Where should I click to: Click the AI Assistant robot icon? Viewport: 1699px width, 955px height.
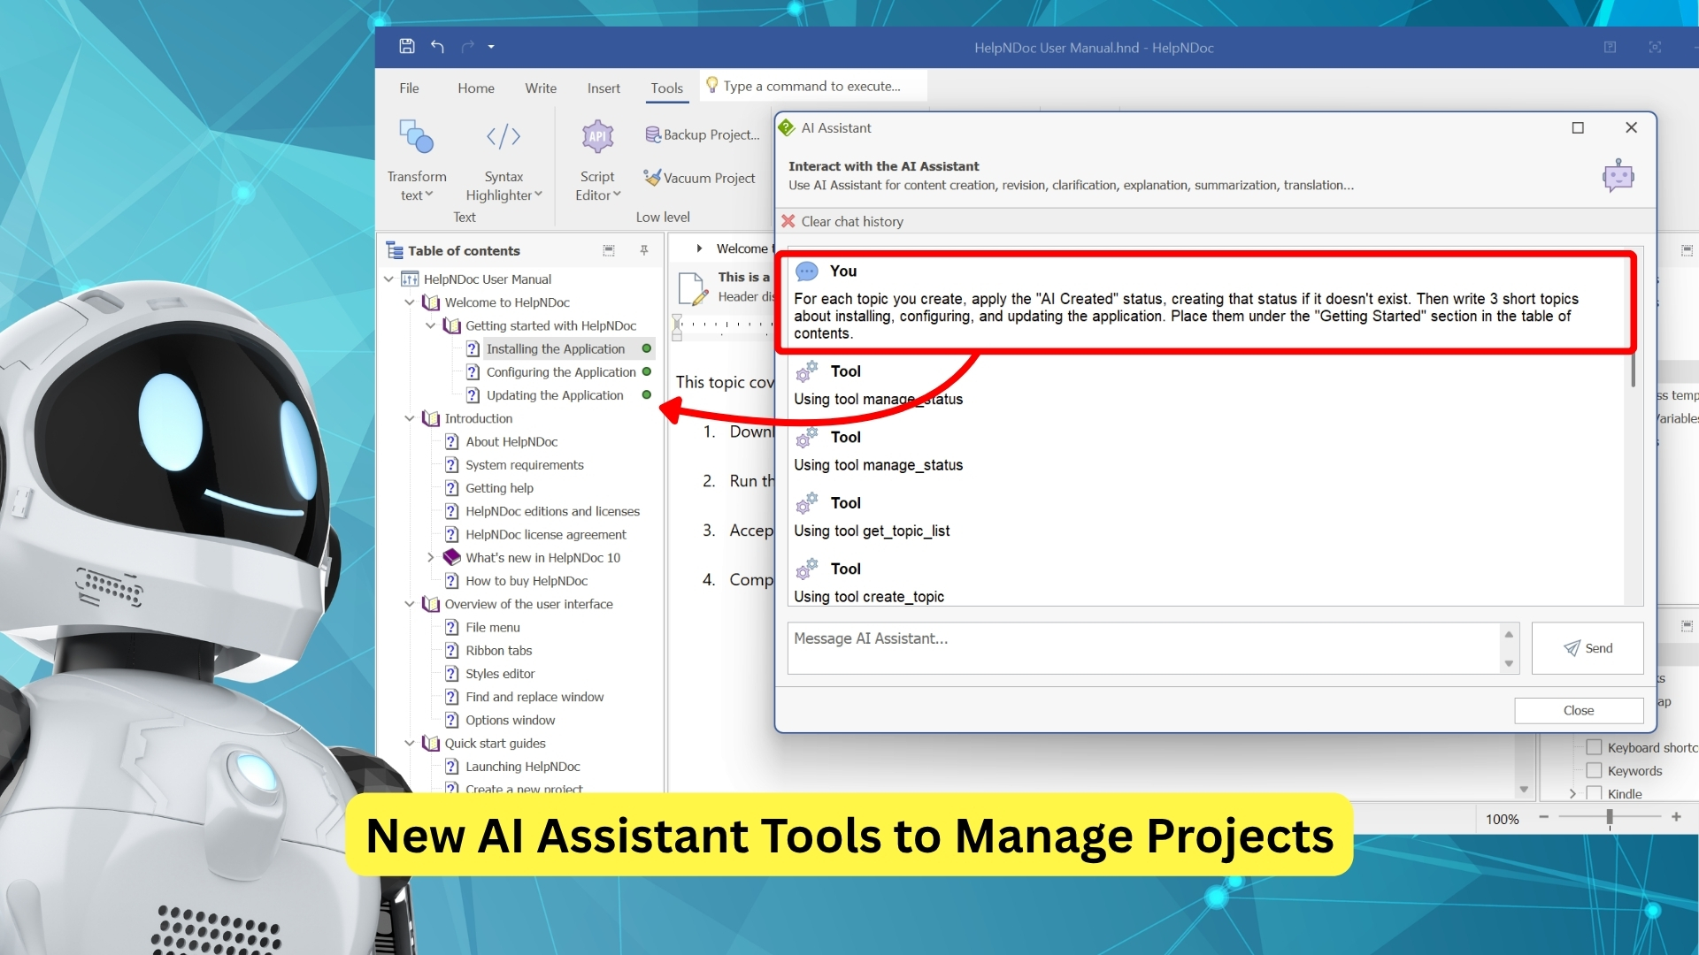1618,176
